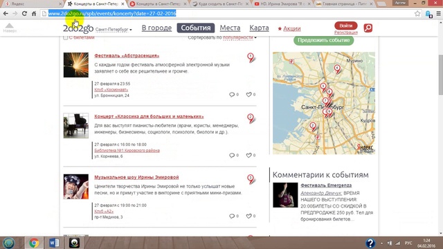This screenshot has width=443, height=249.
Task: Go to browser home page icon
Action: pyautogui.click(x=34, y=13)
